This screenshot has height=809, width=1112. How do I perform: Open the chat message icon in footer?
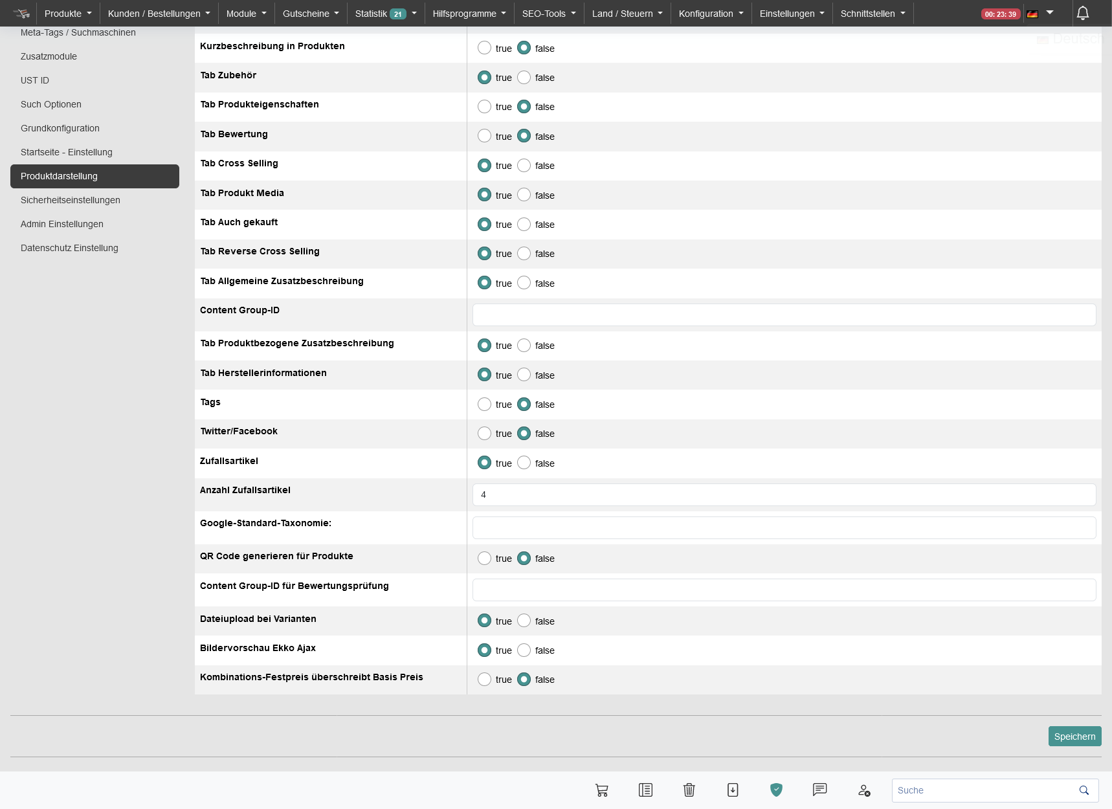point(819,790)
